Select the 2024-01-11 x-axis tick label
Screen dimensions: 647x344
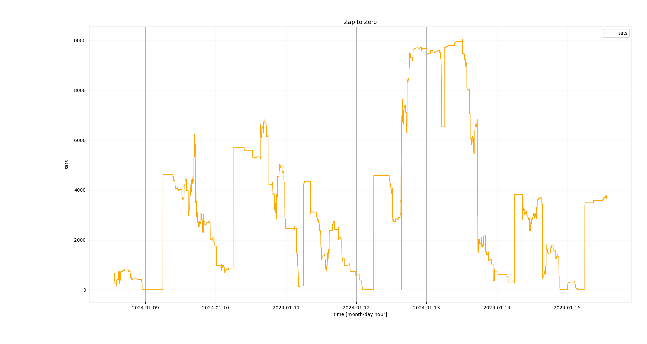[286, 308]
